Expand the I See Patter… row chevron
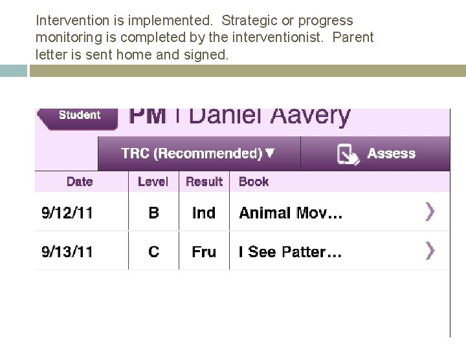Viewport: 466px width, 349px height. pyautogui.click(x=430, y=251)
